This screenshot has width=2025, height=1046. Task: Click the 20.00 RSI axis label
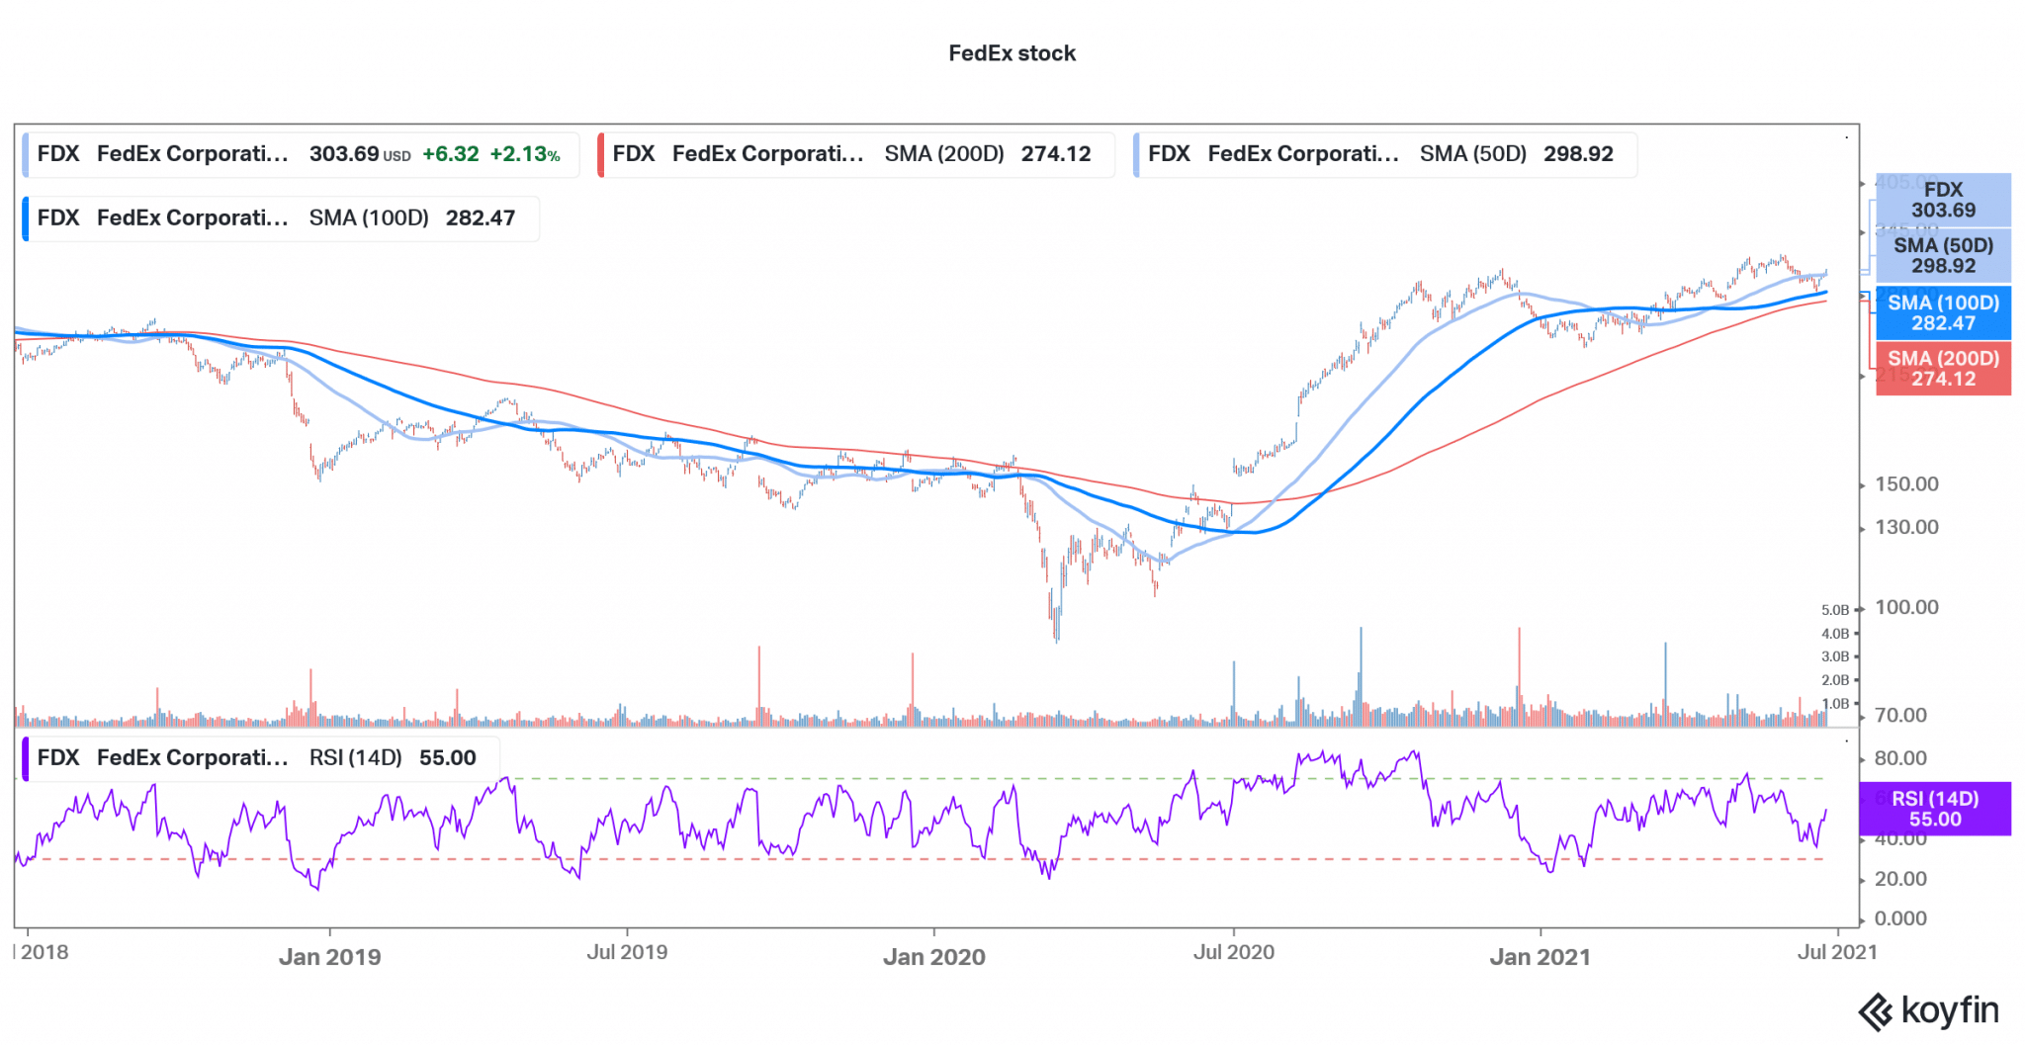[x=1900, y=879]
